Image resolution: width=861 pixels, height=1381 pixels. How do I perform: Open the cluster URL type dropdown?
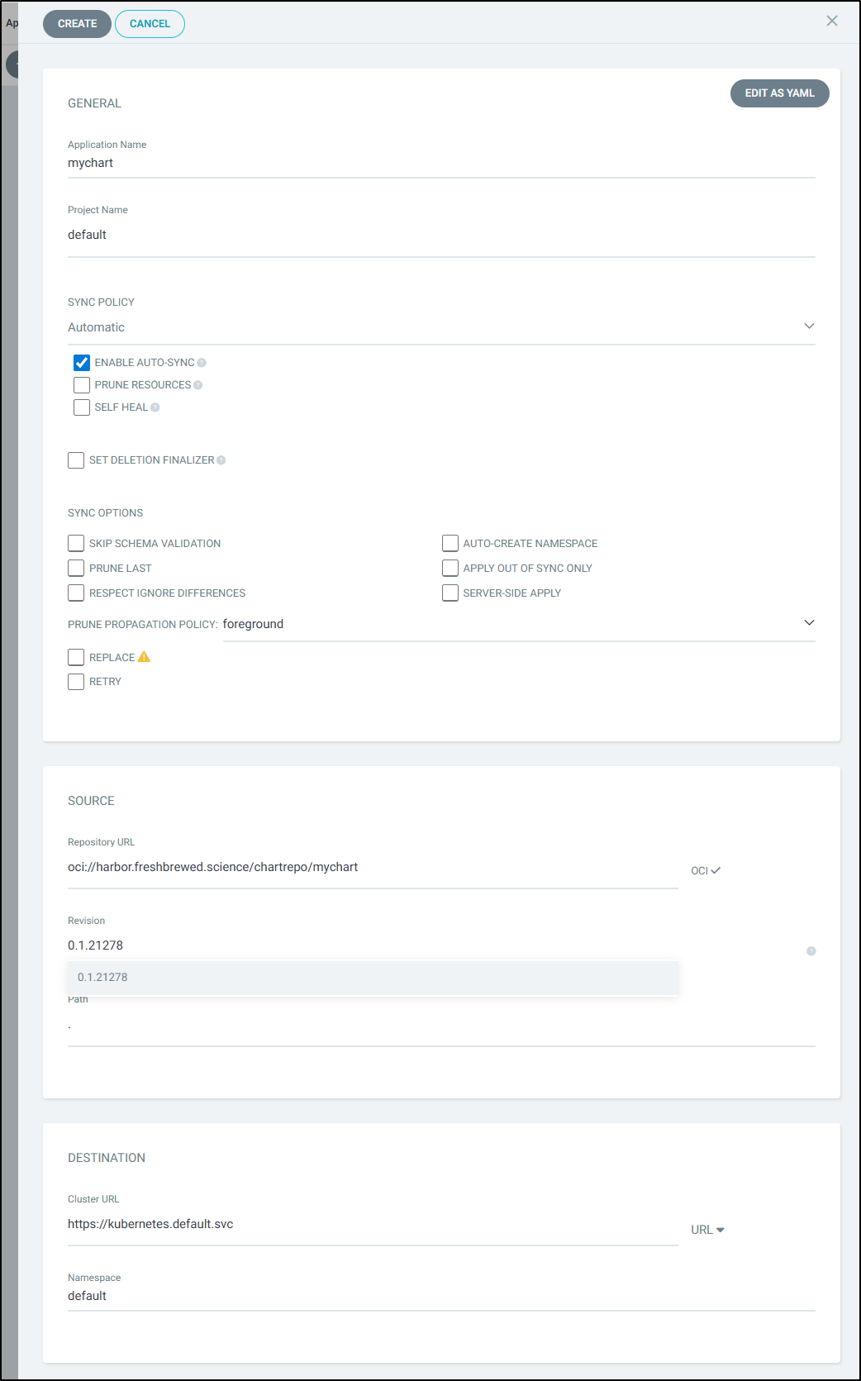click(x=707, y=1230)
